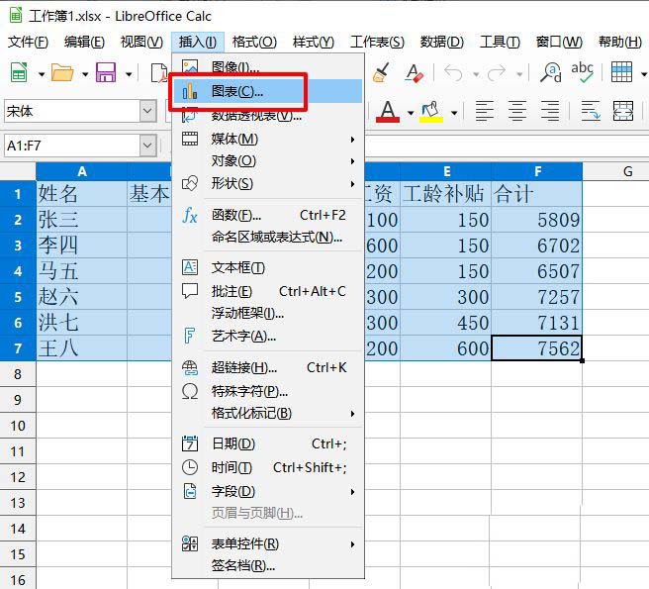
Task: Click the 工龄补贴 header cell
Action: coord(446,193)
